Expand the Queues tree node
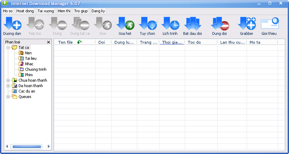Viewport: 289px width, 154px height. [8, 97]
